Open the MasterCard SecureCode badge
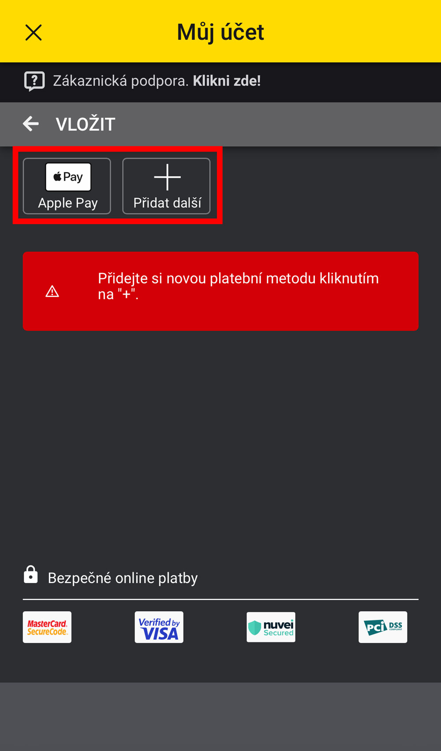 [x=47, y=627]
